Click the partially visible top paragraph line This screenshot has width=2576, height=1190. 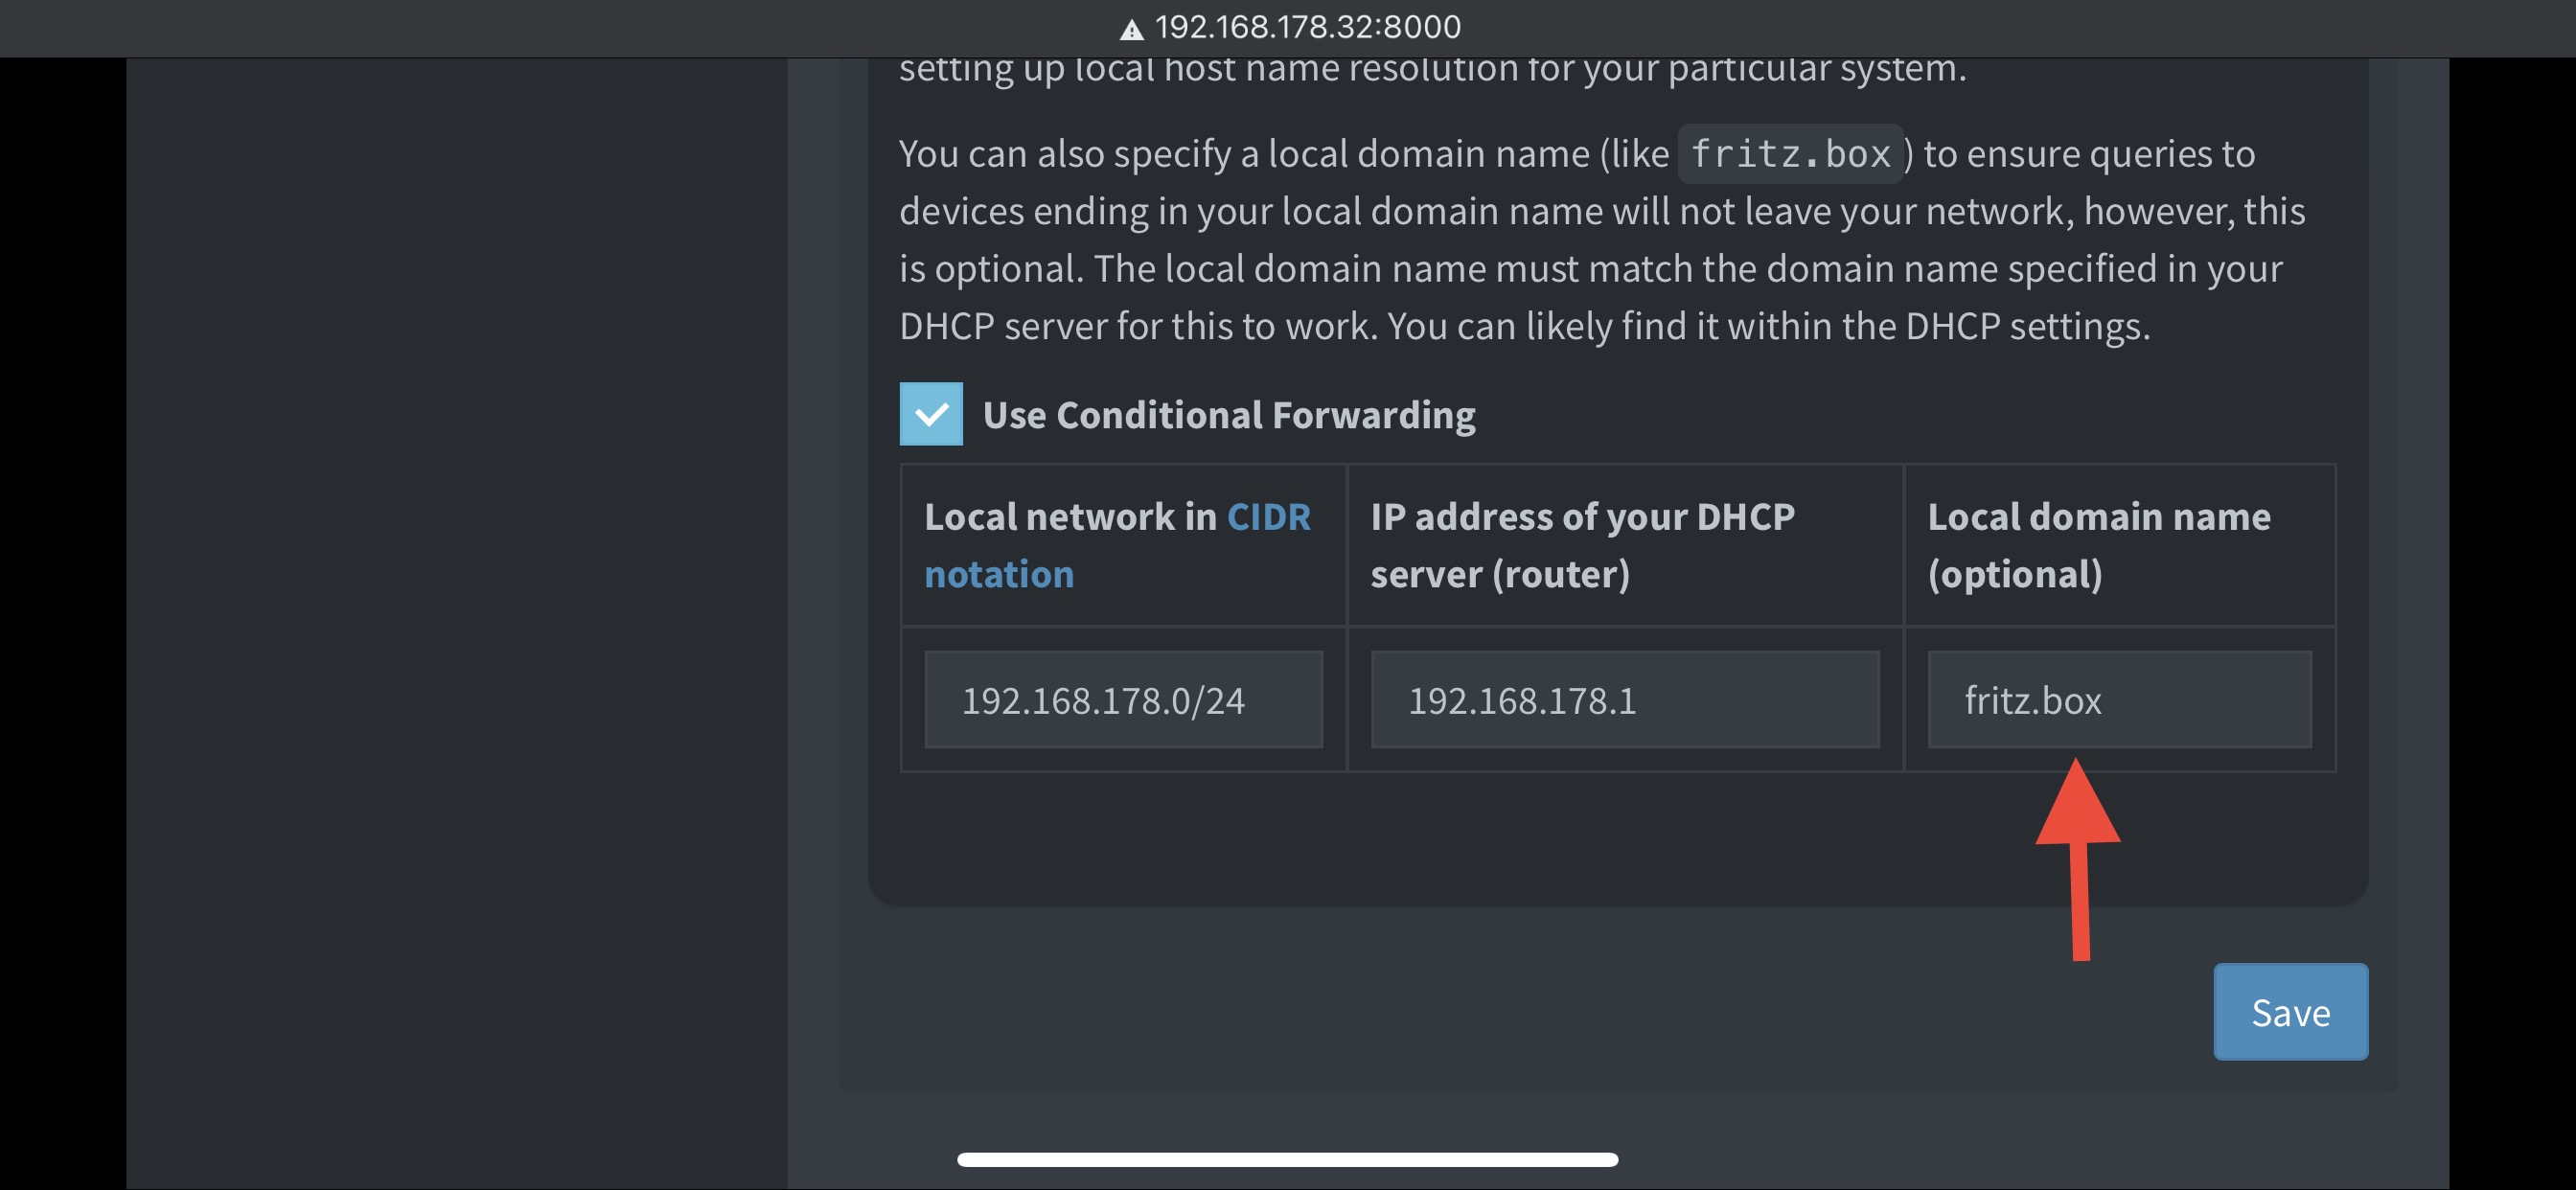(x=1432, y=70)
